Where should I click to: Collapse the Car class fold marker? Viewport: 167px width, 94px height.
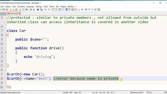tap(6, 35)
